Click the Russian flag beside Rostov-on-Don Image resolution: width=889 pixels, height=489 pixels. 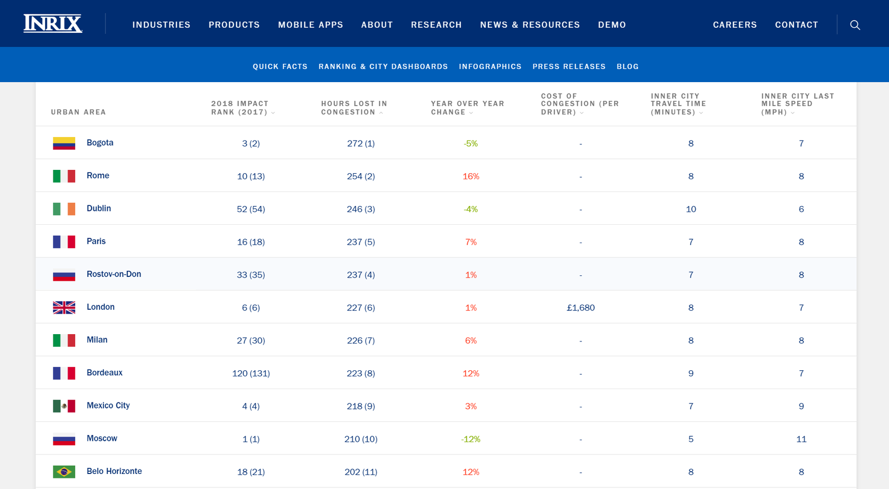[64, 275]
